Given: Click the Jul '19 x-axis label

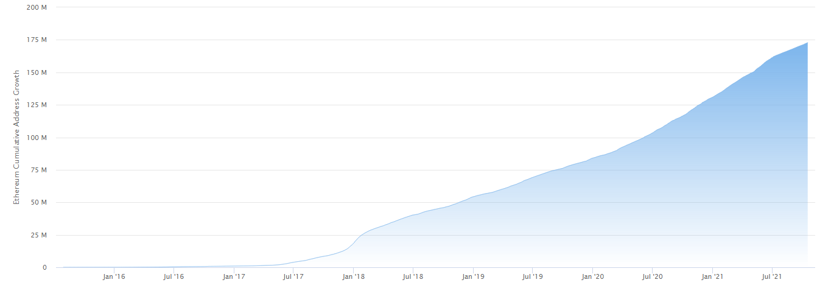Looking at the screenshot, I should click(x=533, y=276).
